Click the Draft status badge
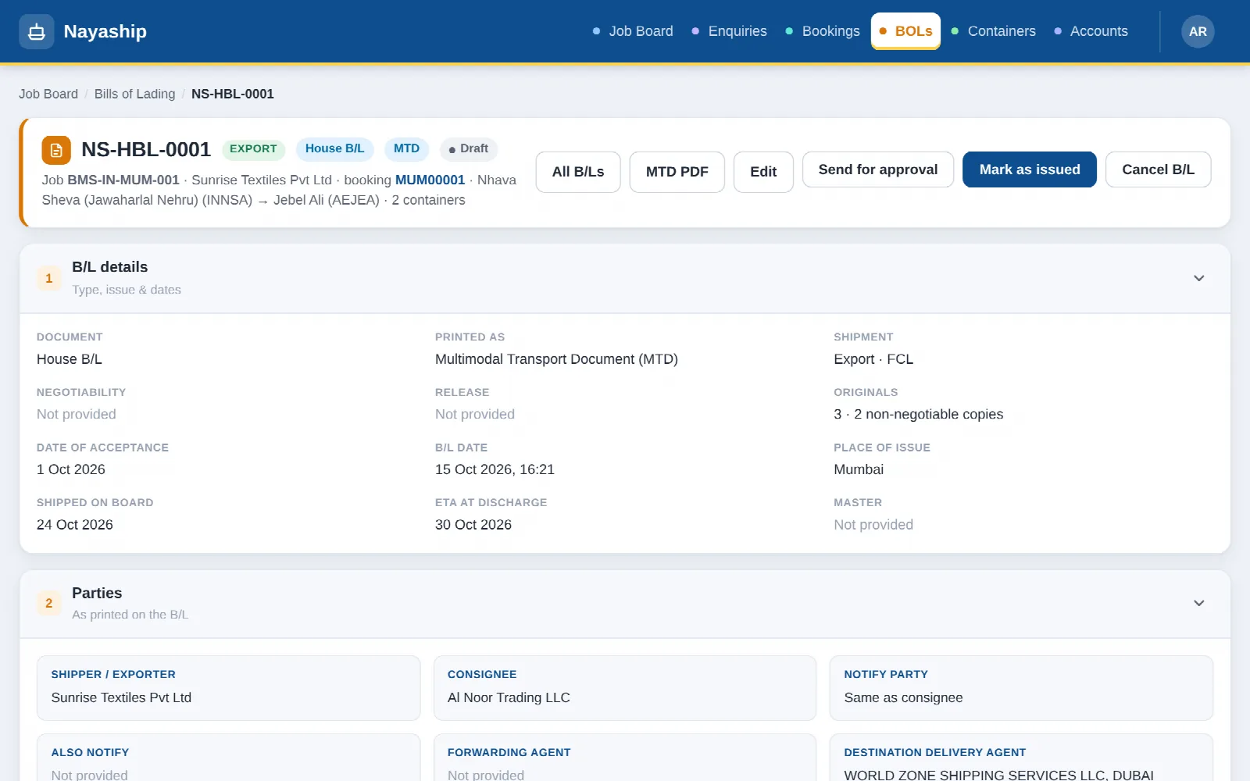Viewport: 1250px width, 781px height. pos(468,148)
